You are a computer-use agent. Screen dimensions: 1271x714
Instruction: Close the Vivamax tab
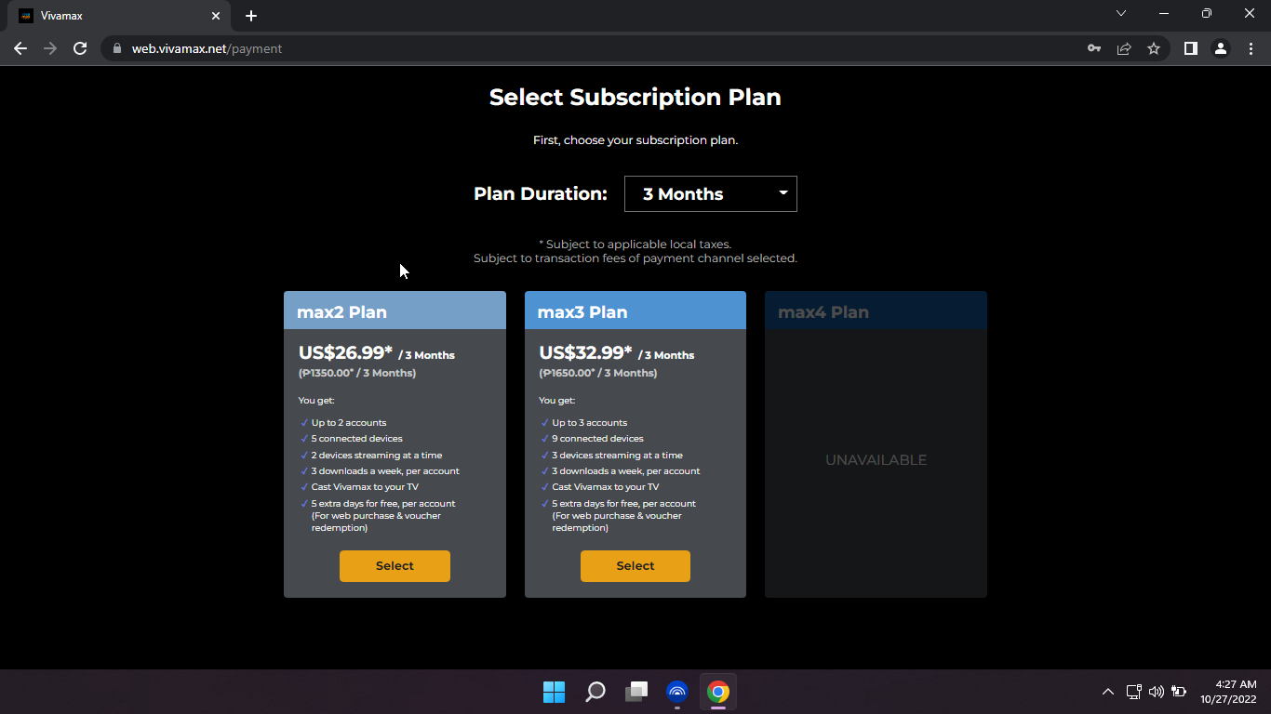coord(216,16)
